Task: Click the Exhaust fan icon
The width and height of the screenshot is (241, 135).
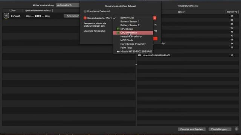Action: [6, 16]
